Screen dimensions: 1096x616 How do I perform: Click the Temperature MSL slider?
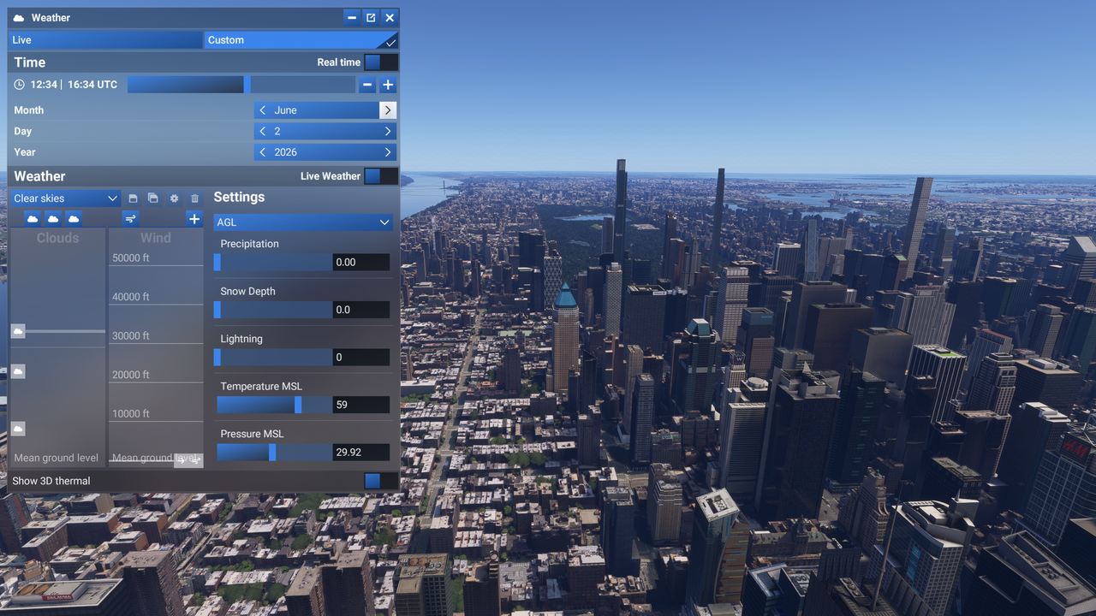pyautogui.click(x=273, y=405)
